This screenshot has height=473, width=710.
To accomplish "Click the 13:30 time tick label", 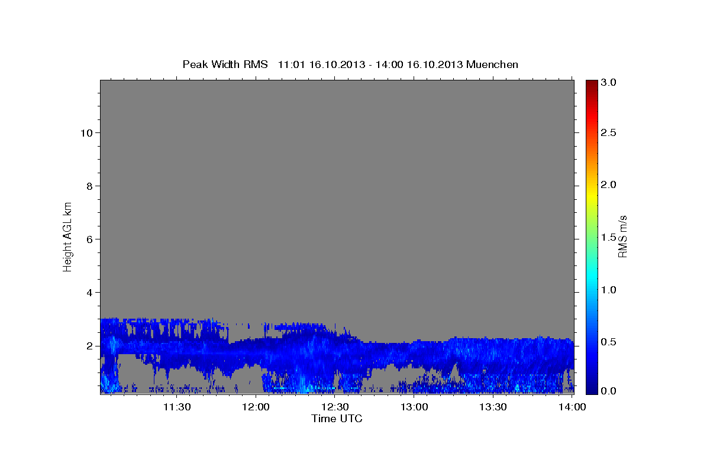I will coord(493,407).
